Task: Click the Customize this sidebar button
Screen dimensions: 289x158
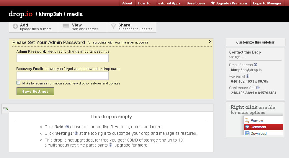Action: coord(255,42)
